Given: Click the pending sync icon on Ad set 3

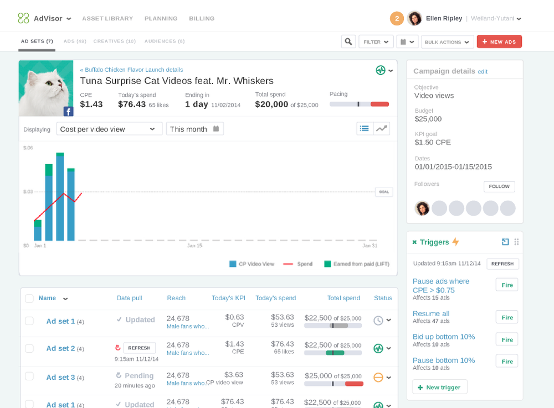Looking at the screenshot, I should tap(119, 375).
